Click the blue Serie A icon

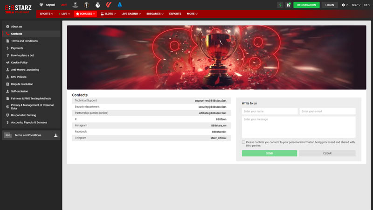point(120,5)
